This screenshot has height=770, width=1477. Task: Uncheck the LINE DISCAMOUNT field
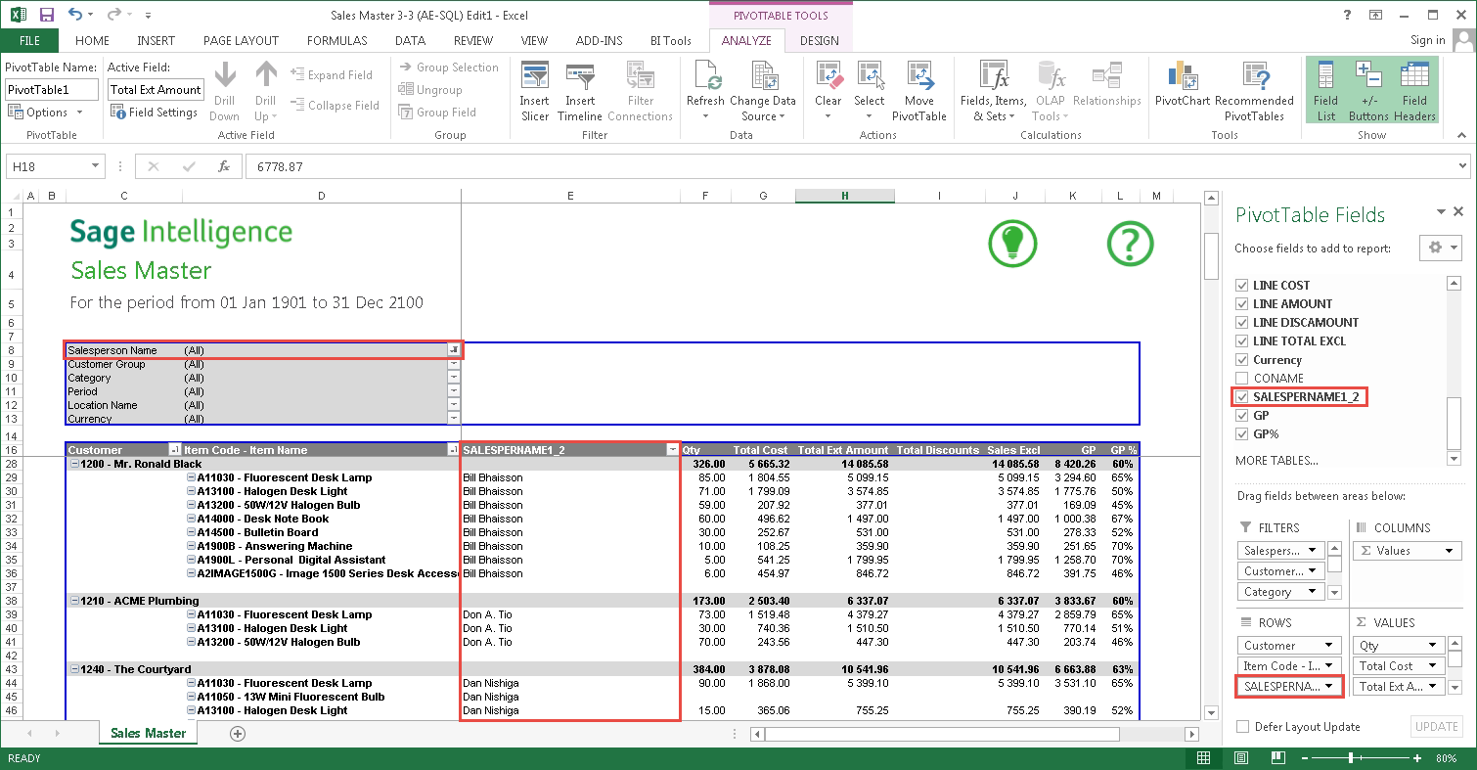[x=1242, y=323]
